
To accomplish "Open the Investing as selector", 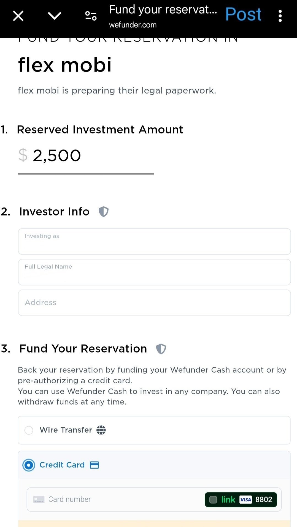I will pos(154,241).
